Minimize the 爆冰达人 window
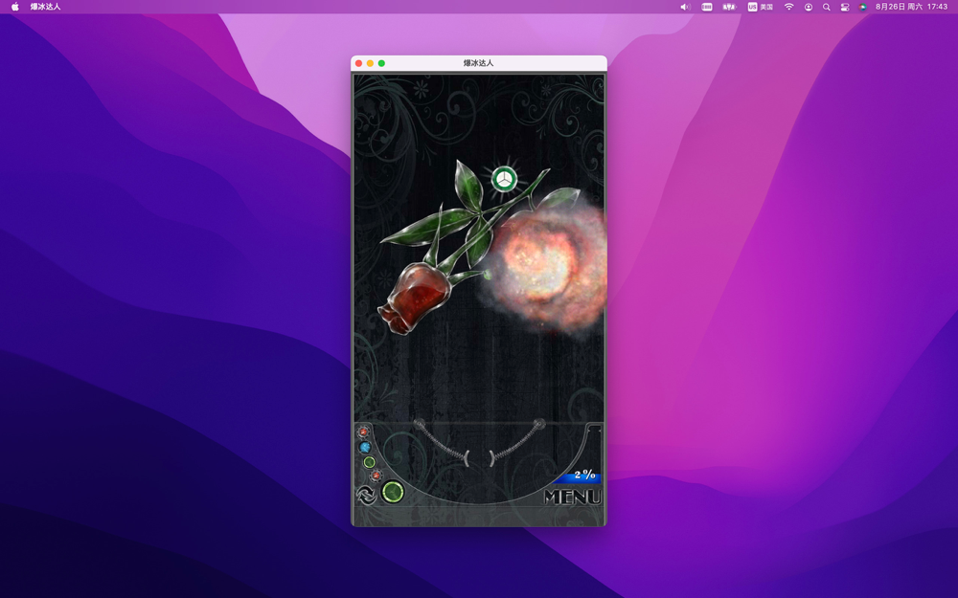This screenshot has width=958, height=598. coord(370,63)
